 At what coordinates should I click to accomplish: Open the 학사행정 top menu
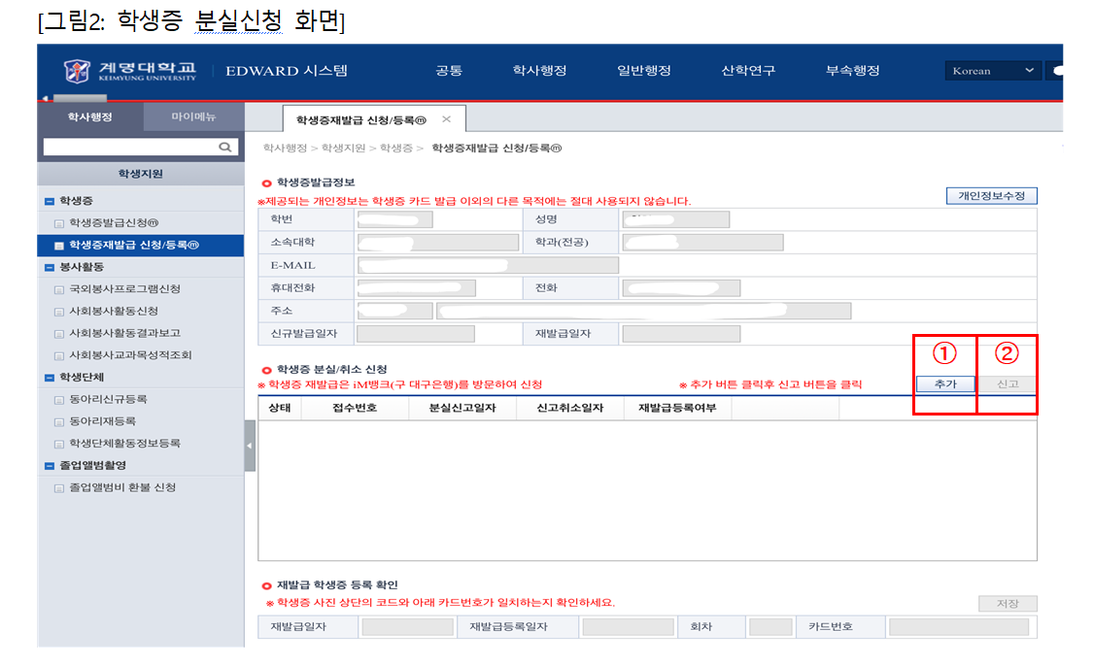(x=539, y=71)
